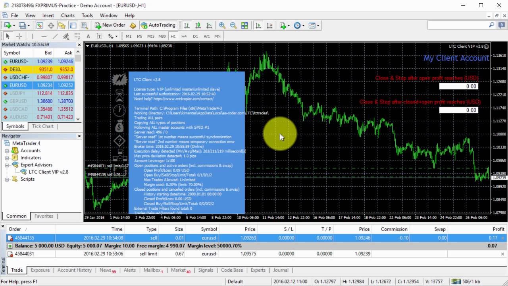
Task: Expand the Accounts tree node
Action: [x=7, y=151]
